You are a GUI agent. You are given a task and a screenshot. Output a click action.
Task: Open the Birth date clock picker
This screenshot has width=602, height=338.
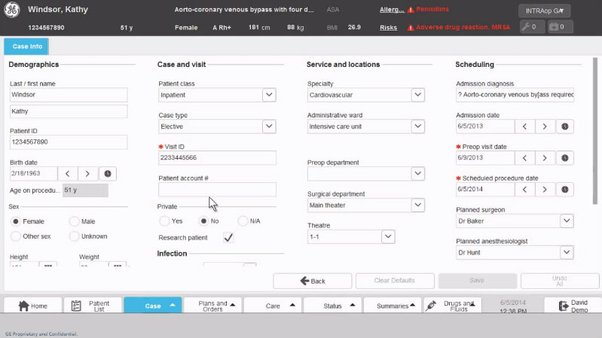click(x=108, y=173)
